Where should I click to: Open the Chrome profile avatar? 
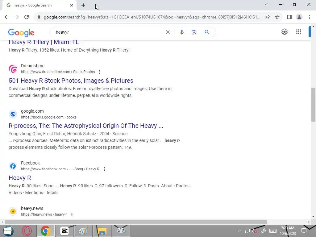click(x=299, y=17)
